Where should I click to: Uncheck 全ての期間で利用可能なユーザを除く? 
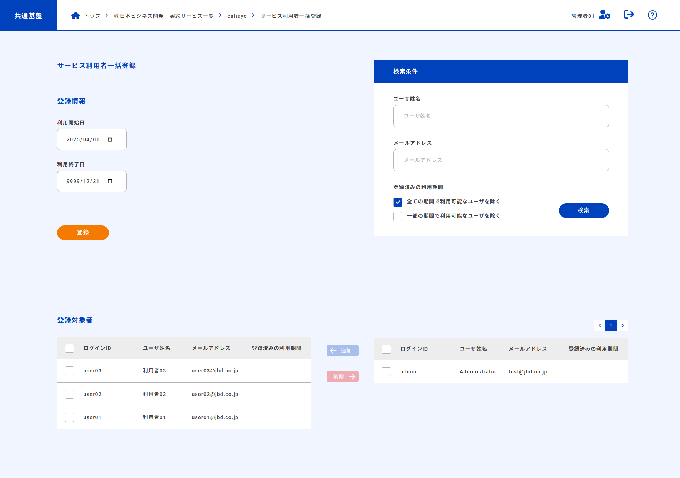pos(398,202)
